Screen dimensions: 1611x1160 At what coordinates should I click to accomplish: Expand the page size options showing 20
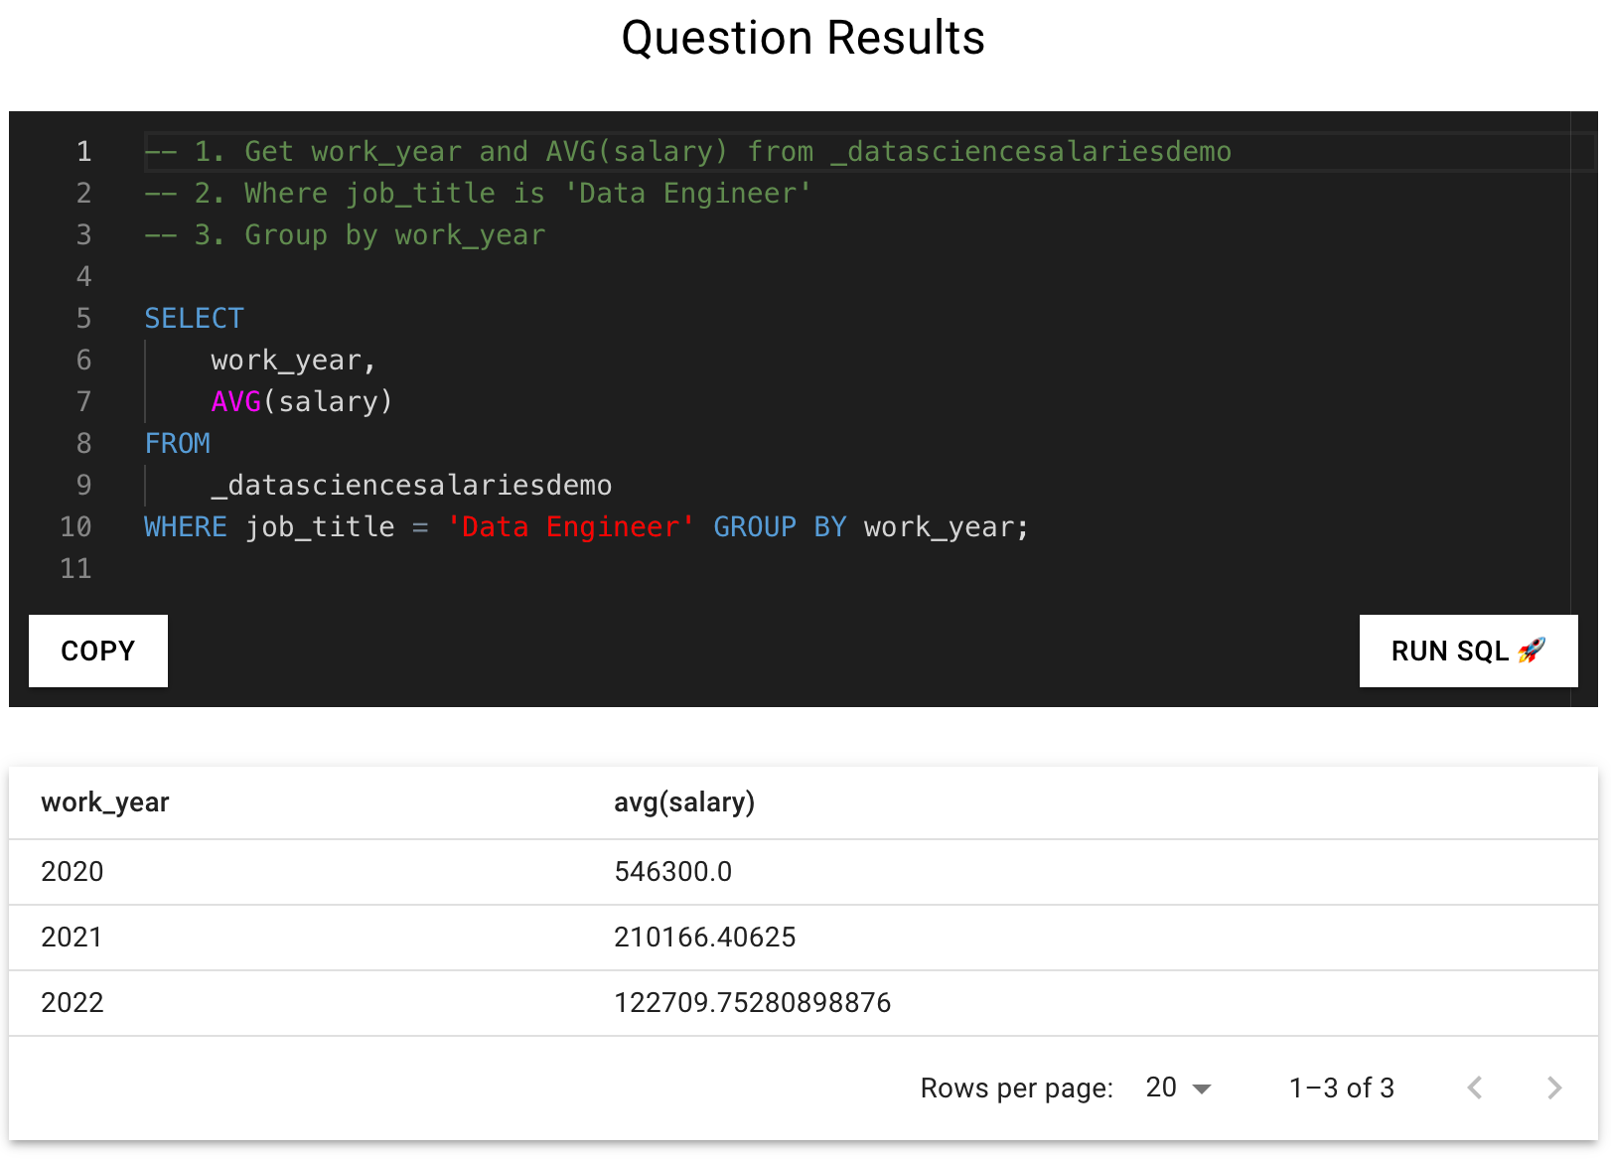(x=1177, y=1087)
